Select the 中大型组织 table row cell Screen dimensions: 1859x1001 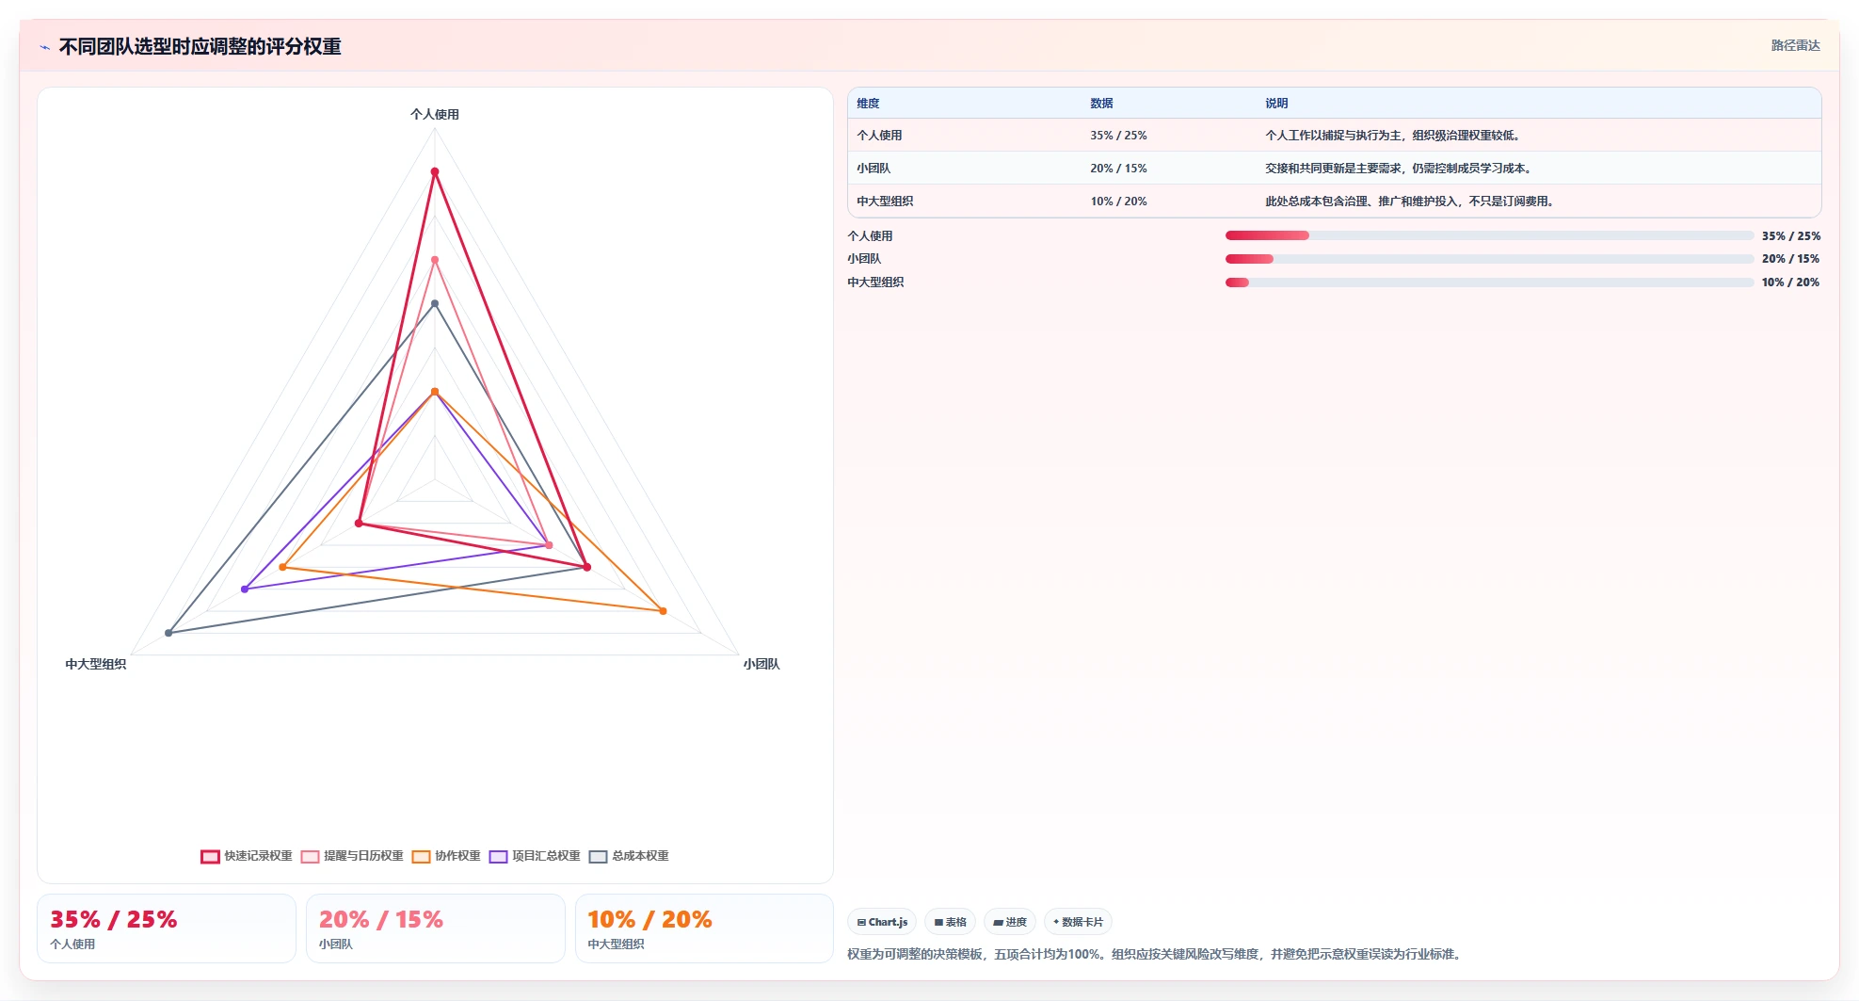(x=885, y=202)
